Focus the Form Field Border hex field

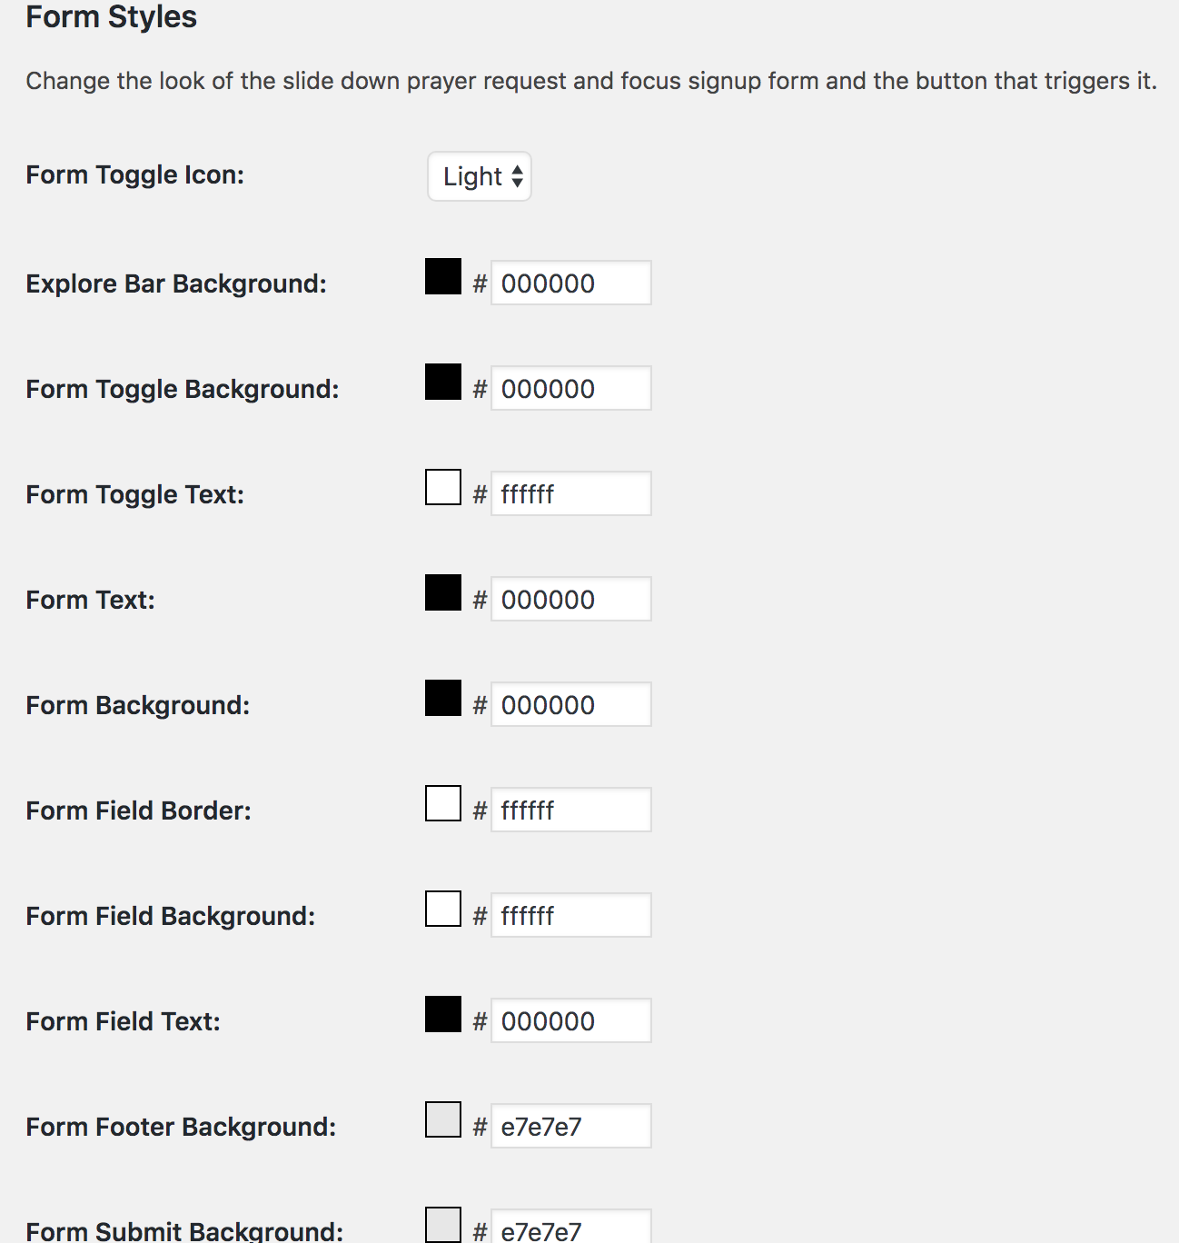[571, 810]
